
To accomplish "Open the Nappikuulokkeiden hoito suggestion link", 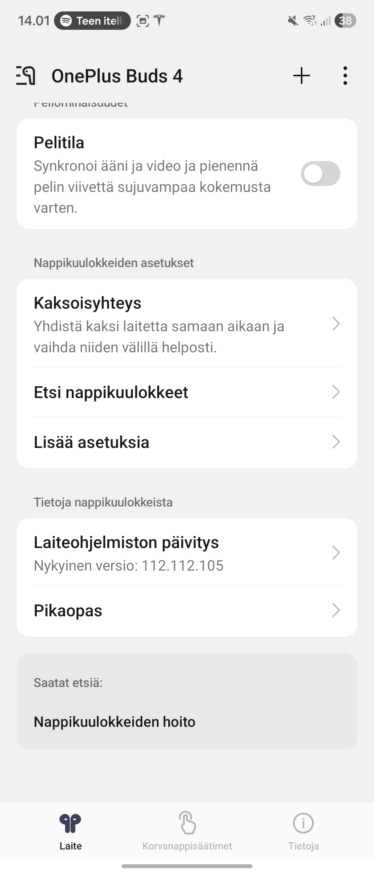I will 115,722.
